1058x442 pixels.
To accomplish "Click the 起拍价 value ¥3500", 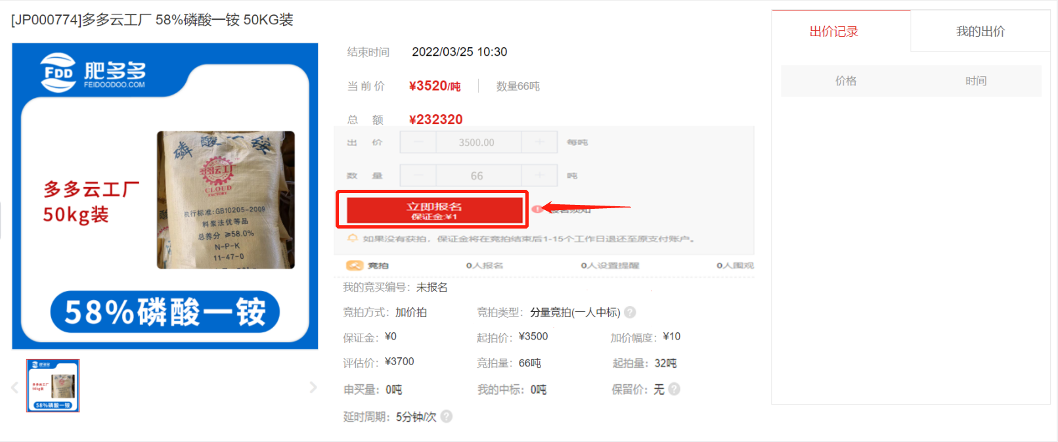I will (x=533, y=336).
